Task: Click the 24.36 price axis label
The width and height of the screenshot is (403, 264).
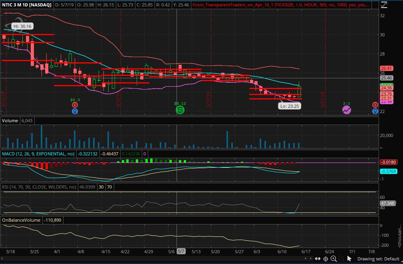Action: (x=386, y=88)
